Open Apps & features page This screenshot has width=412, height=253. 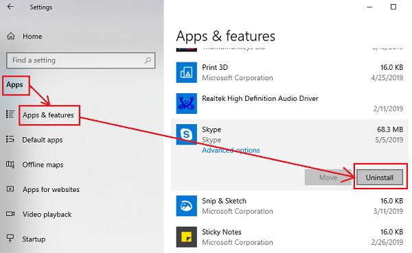click(x=48, y=115)
